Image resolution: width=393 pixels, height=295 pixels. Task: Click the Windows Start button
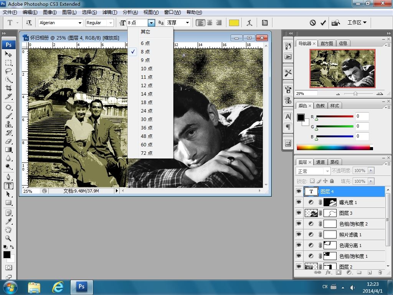[x=10, y=287]
